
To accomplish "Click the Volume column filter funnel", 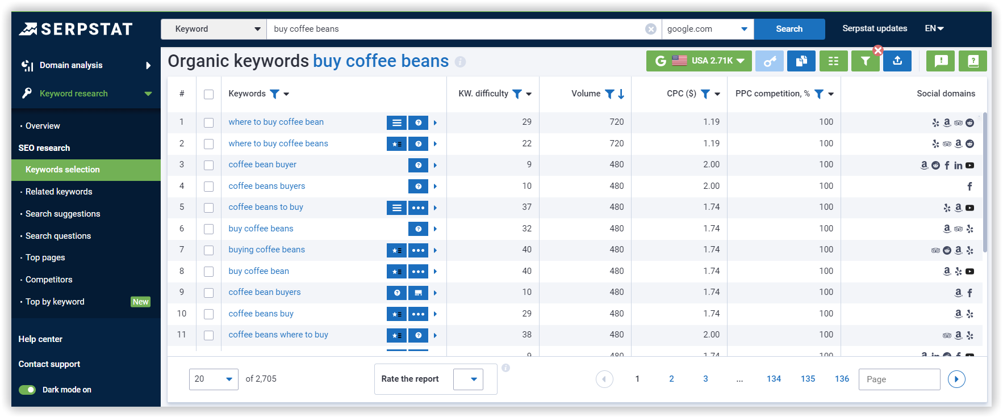I will (x=609, y=94).
